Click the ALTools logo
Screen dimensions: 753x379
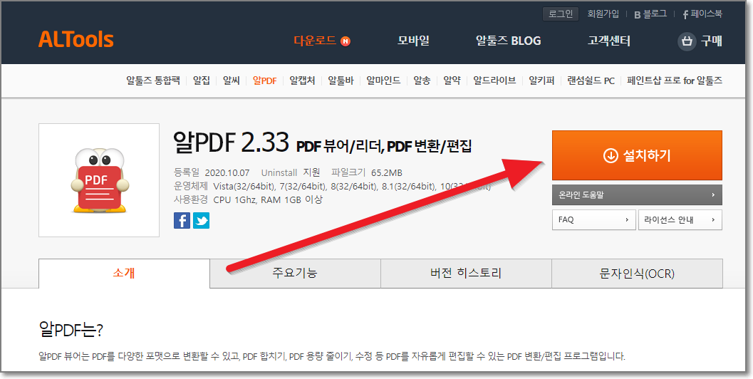pos(76,40)
